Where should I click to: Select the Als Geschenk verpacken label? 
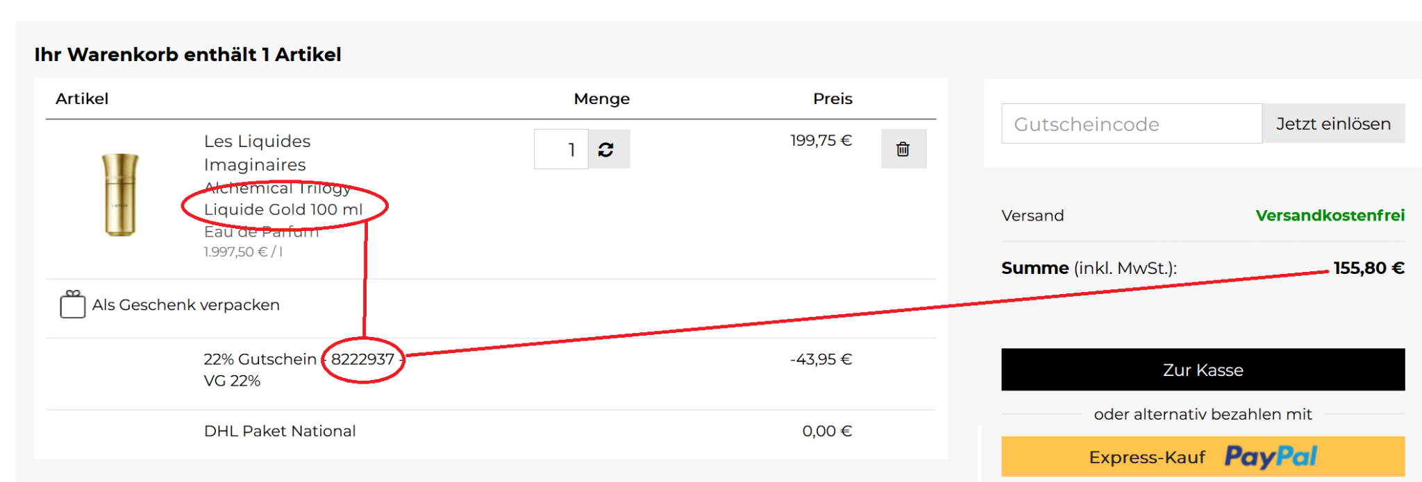186,305
